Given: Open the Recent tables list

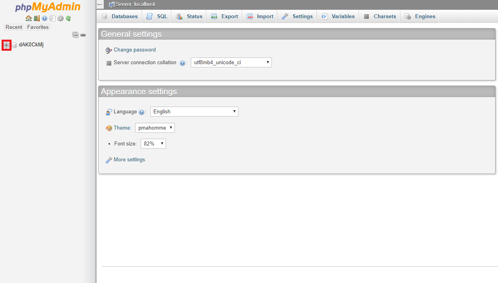Looking at the screenshot, I should click(x=14, y=27).
